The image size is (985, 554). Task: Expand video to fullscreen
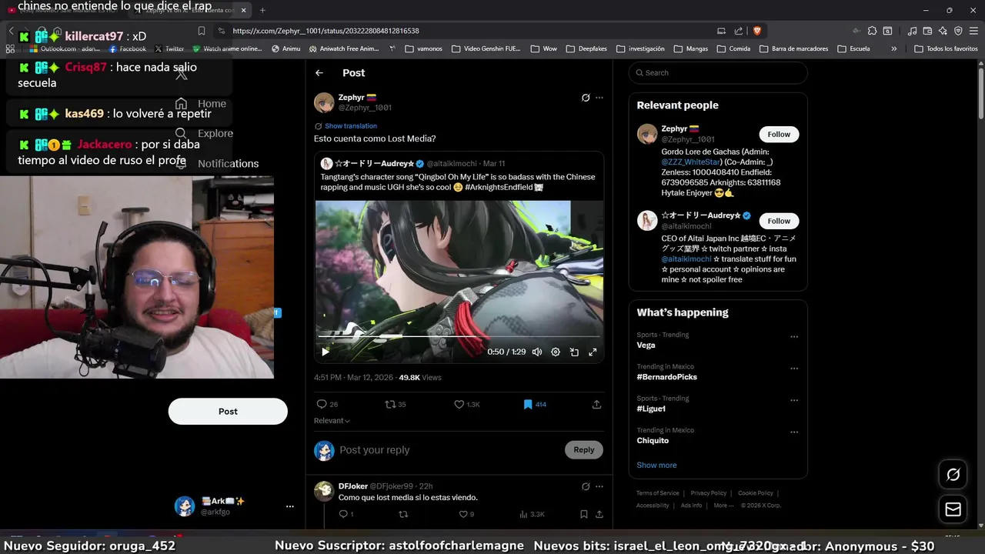point(593,352)
